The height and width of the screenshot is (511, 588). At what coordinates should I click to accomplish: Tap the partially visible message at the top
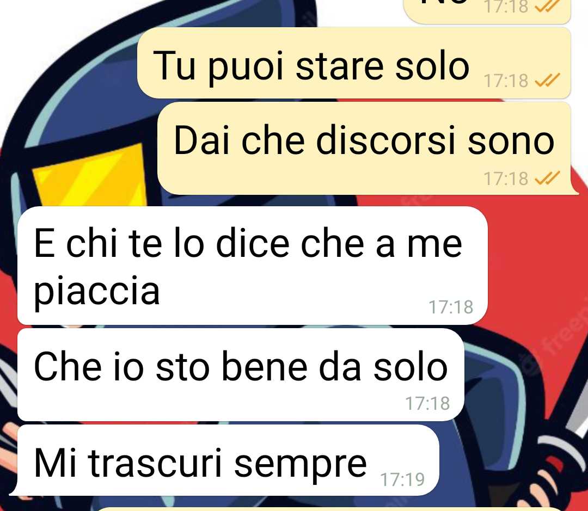(x=487, y=11)
